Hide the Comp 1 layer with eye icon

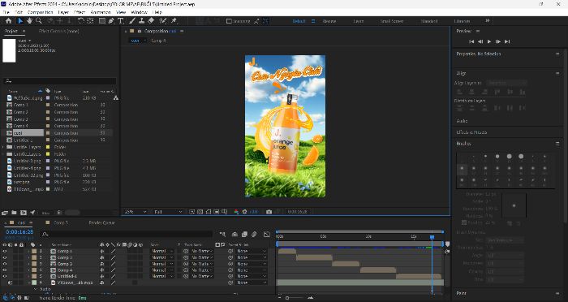pos(5,251)
